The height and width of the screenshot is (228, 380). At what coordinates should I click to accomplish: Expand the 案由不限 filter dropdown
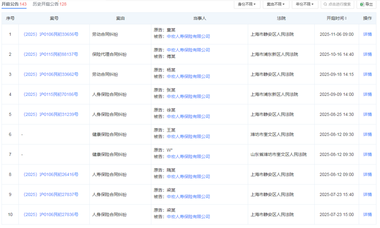click(276, 4)
